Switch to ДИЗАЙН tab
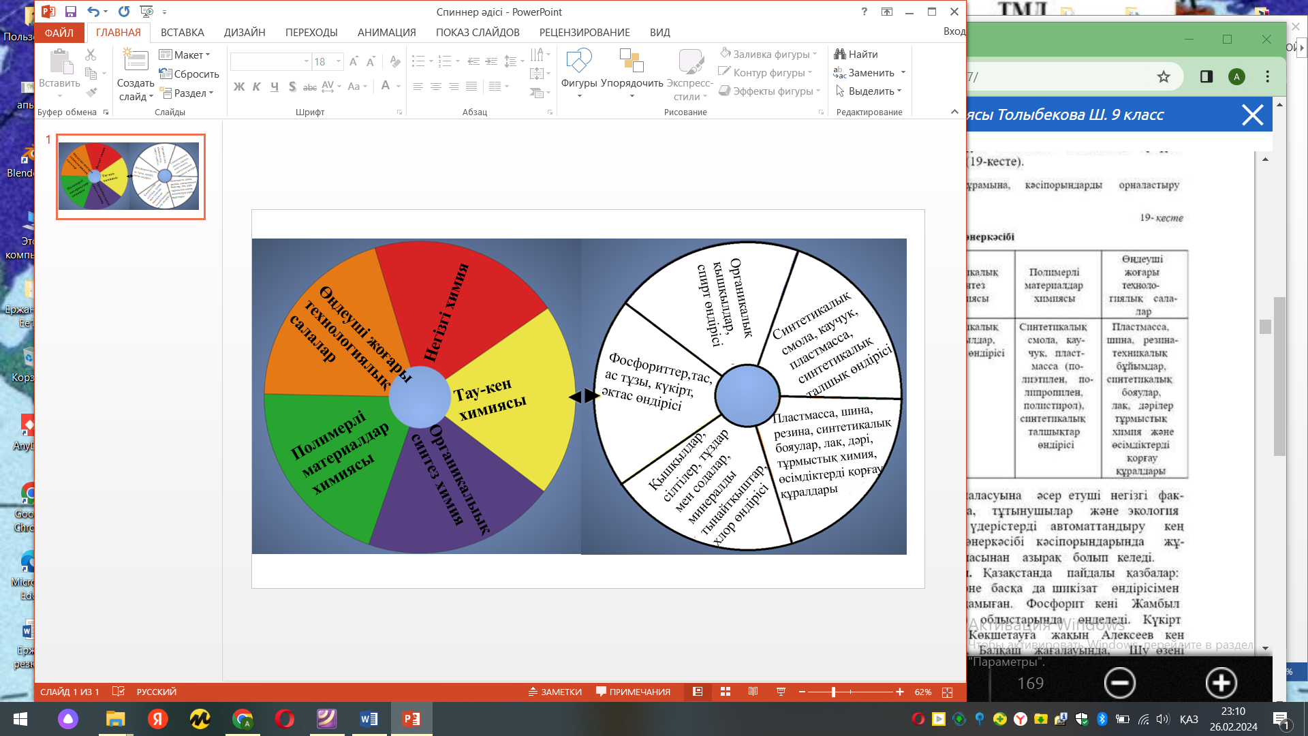This screenshot has height=736, width=1308. [x=245, y=32]
